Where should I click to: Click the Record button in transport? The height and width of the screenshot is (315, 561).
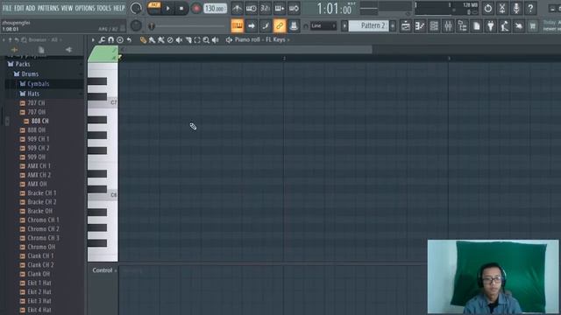click(195, 8)
